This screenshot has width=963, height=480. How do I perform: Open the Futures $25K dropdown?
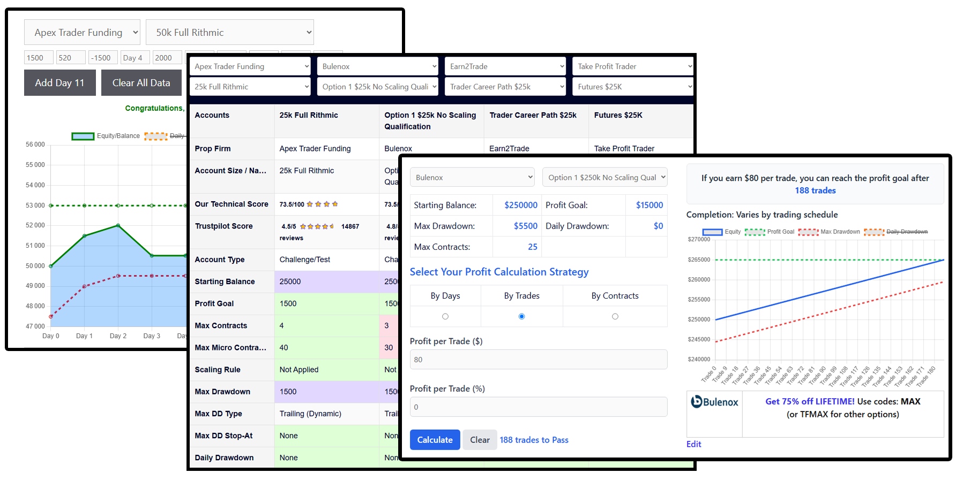(x=633, y=87)
